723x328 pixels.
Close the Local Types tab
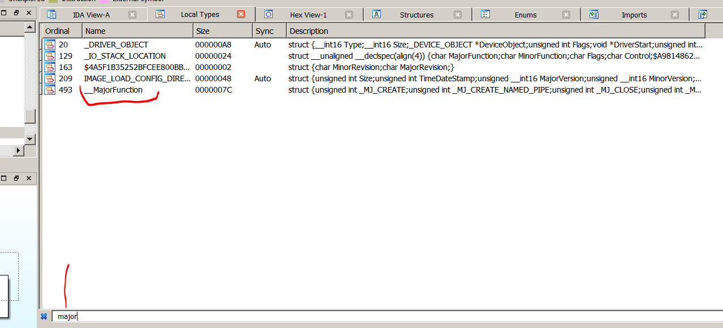pos(241,15)
